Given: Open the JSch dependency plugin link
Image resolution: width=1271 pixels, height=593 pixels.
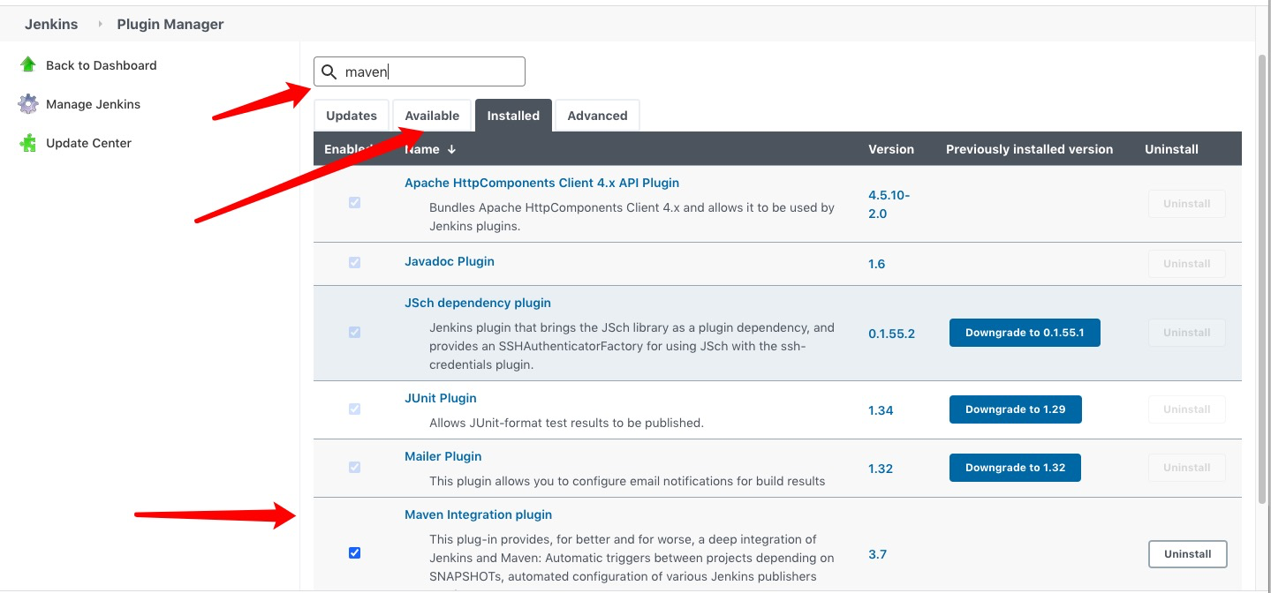Looking at the screenshot, I should tap(478, 303).
